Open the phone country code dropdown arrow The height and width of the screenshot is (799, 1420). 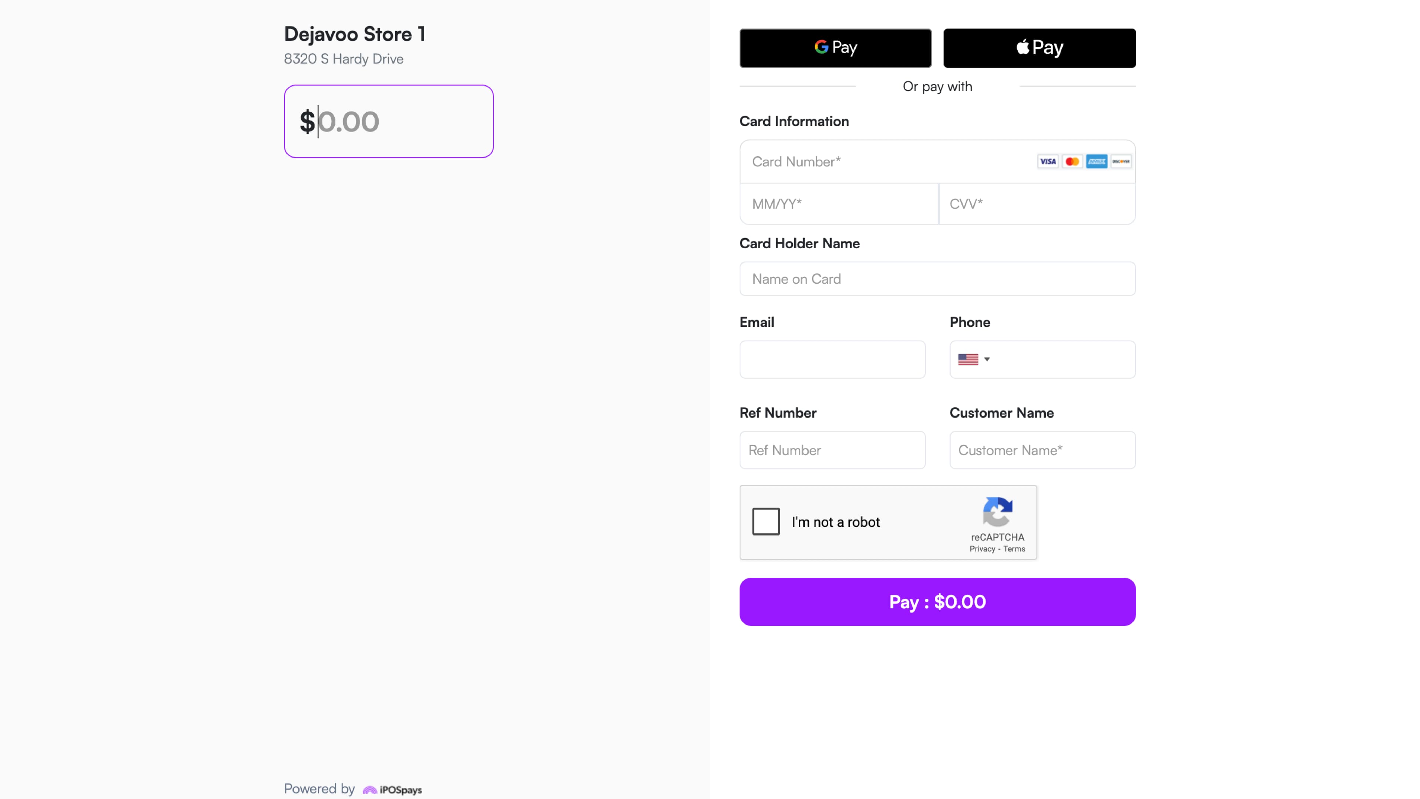pos(987,359)
